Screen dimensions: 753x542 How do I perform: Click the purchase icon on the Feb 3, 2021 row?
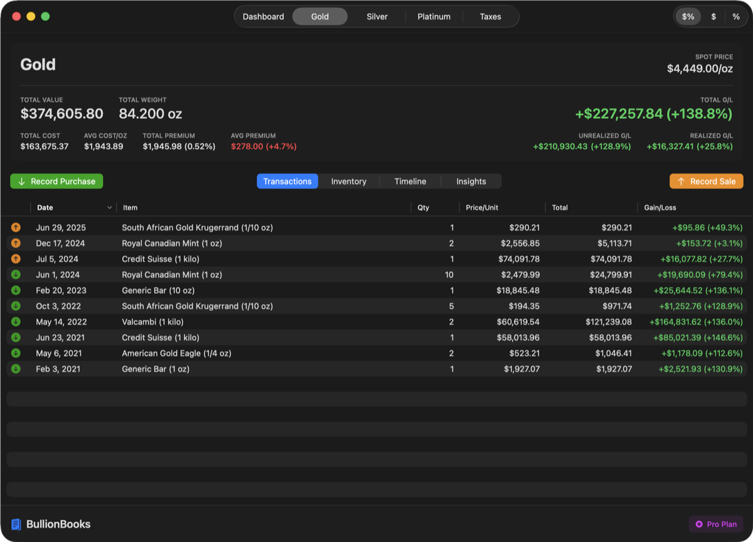coord(16,369)
